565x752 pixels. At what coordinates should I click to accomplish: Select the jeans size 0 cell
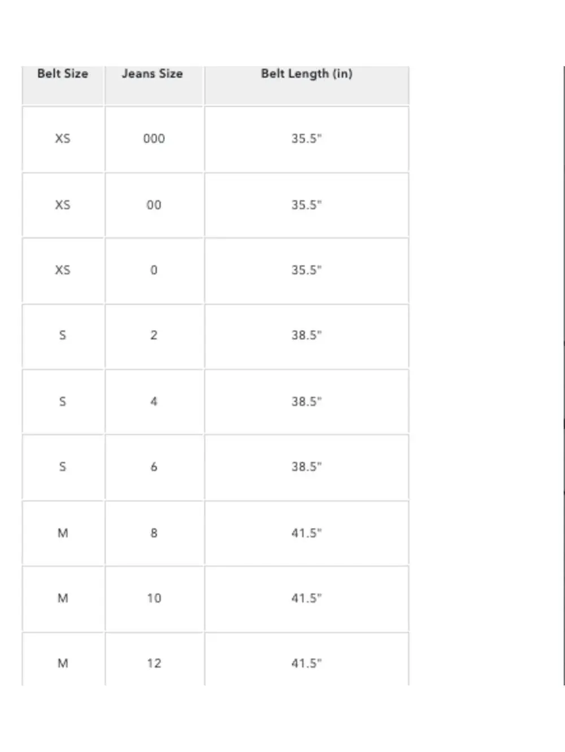click(154, 270)
